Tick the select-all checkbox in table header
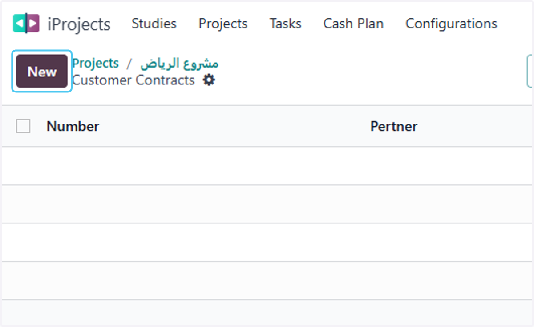The image size is (534, 327). 23,126
